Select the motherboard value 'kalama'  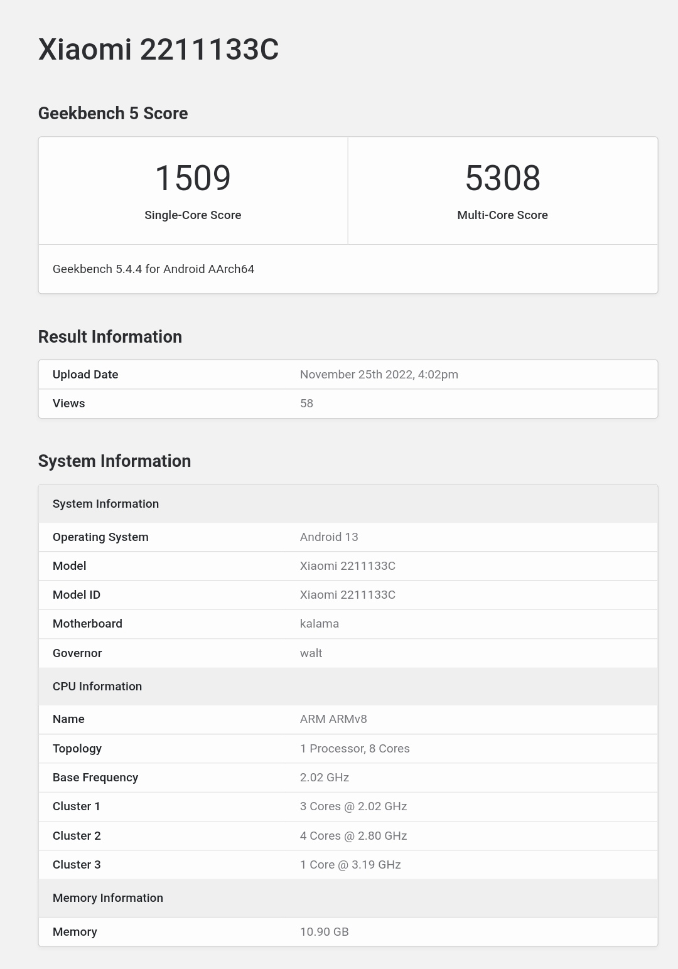click(x=320, y=624)
